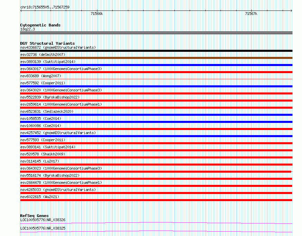
Task: Open LOC100505776|NR_038326 RefSeq gene label
Action: 43,220
